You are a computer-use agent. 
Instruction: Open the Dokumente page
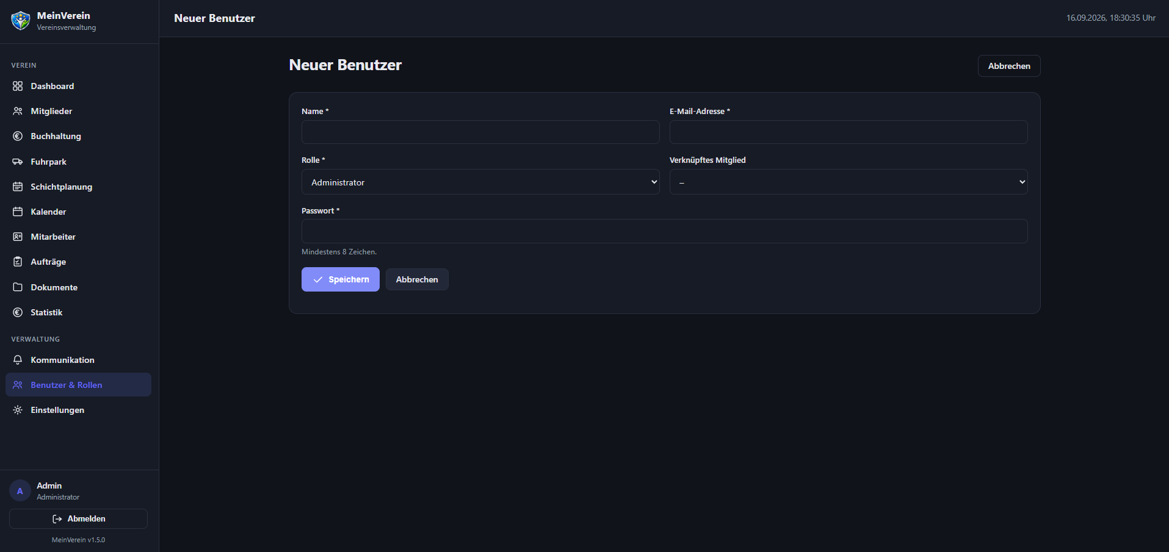point(78,287)
